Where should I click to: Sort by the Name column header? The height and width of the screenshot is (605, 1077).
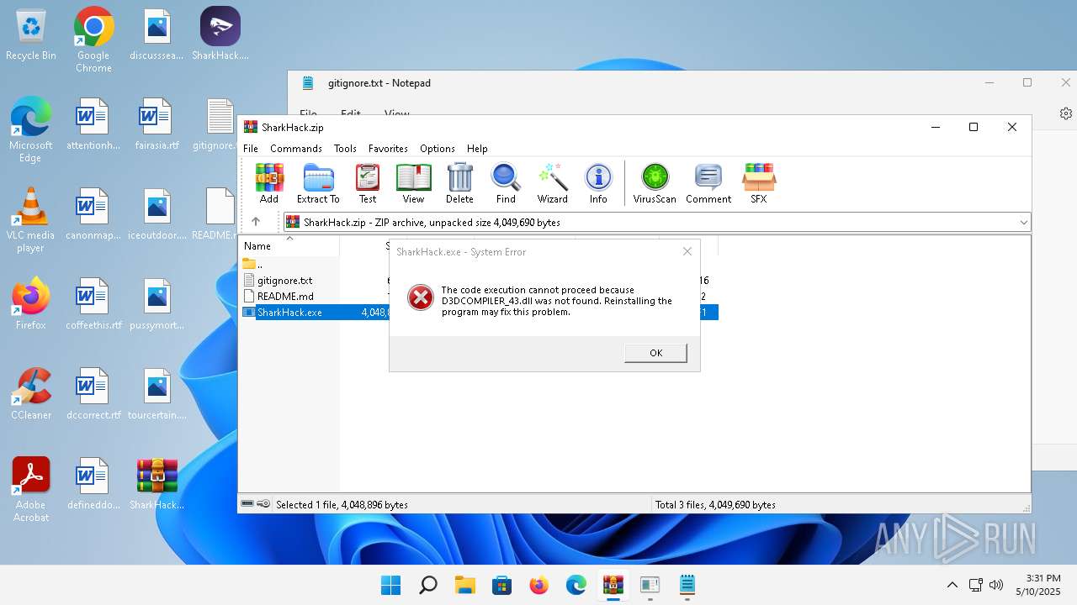click(x=290, y=246)
